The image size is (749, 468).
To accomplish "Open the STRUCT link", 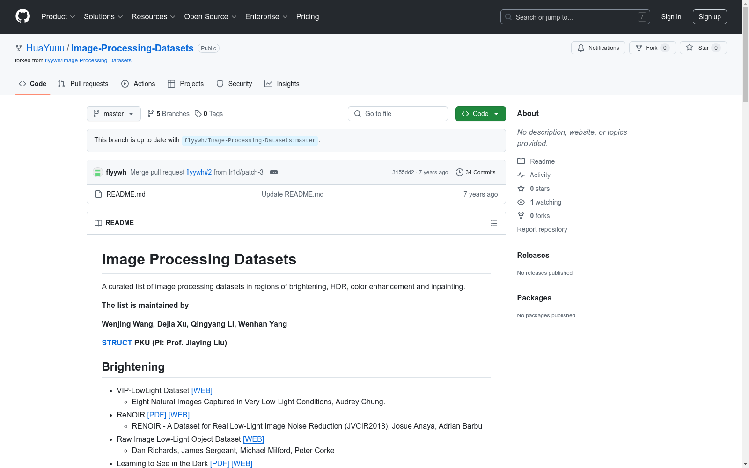I will 117,343.
